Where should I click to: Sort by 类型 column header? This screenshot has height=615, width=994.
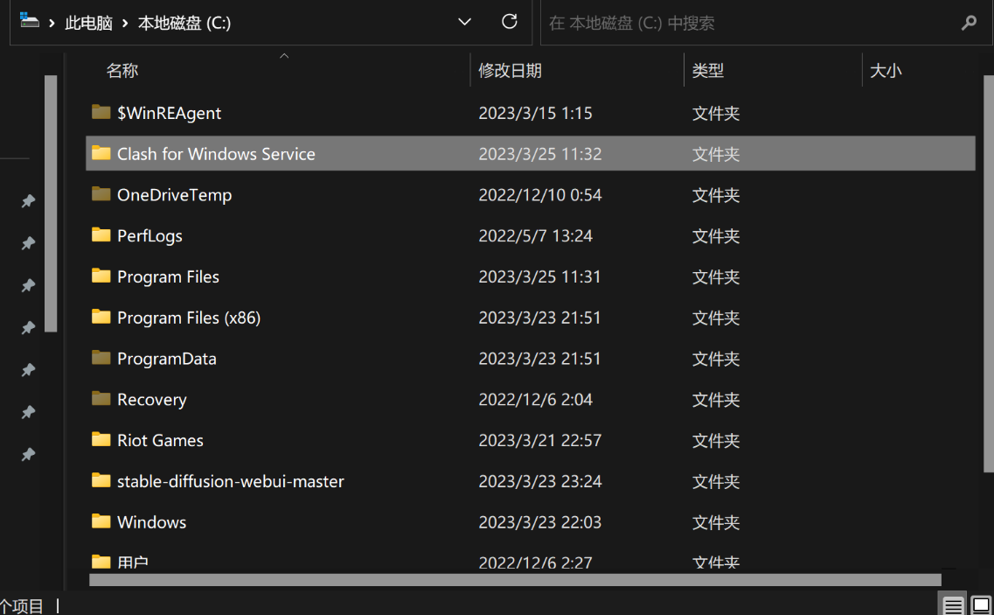point(707,71)
